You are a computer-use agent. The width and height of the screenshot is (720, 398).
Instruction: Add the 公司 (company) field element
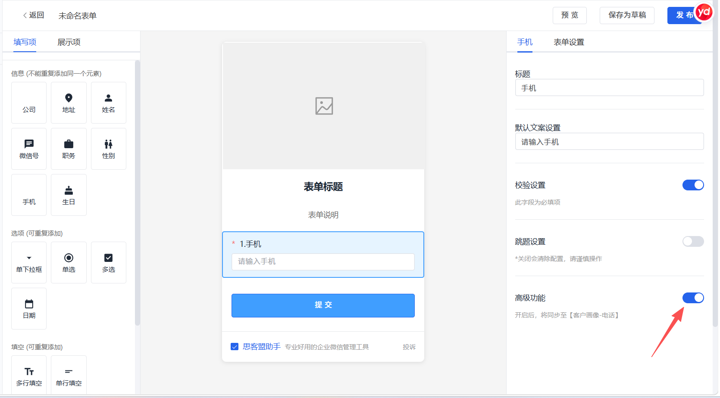pos(29,103)
